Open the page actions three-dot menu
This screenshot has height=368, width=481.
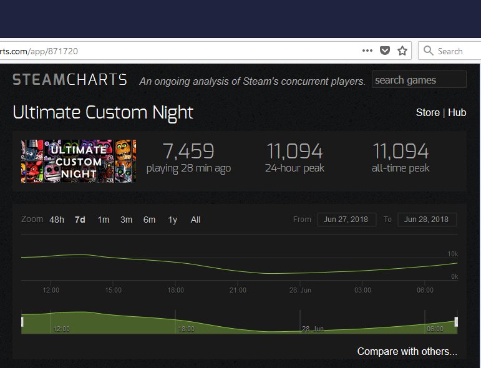point(367,51)
